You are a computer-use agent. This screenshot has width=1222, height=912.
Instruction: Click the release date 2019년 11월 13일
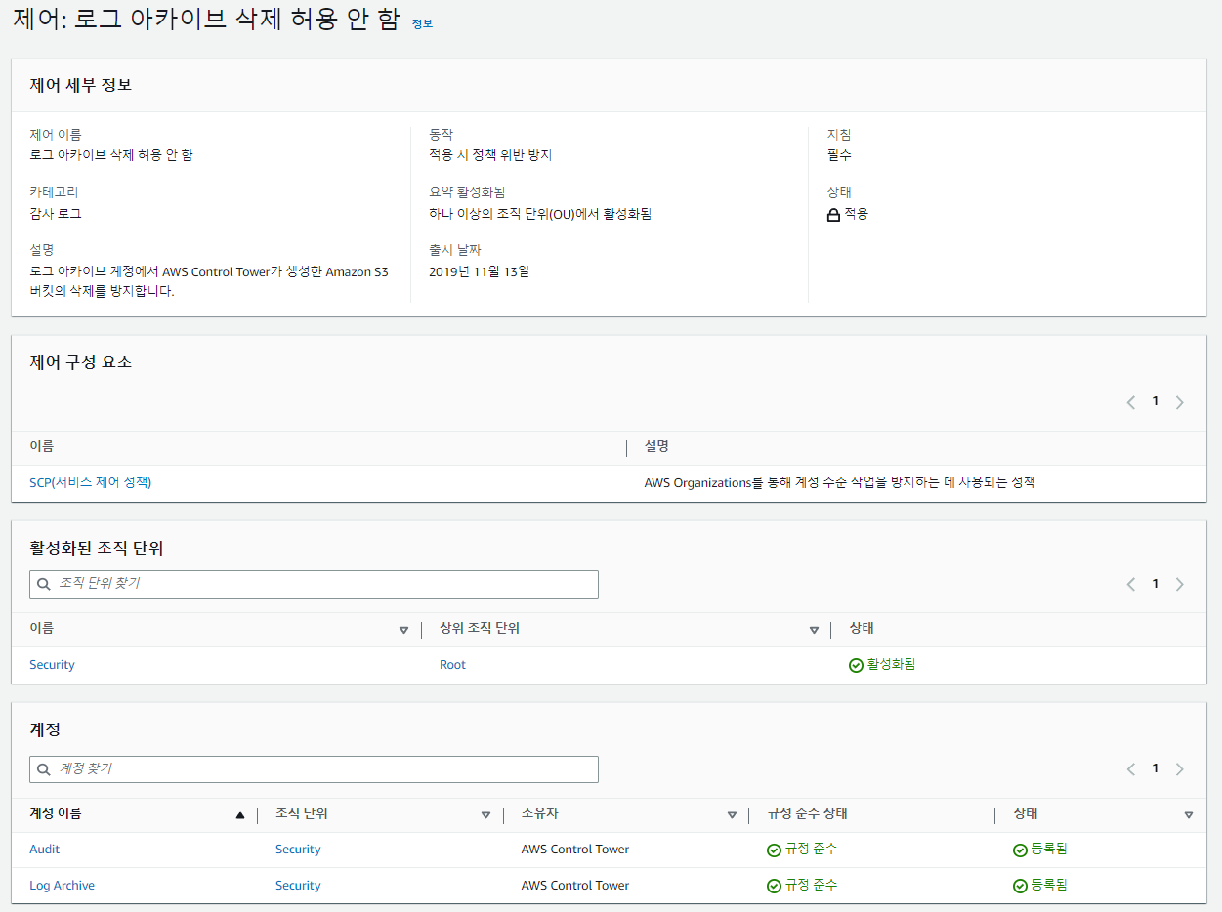(479, 271)
